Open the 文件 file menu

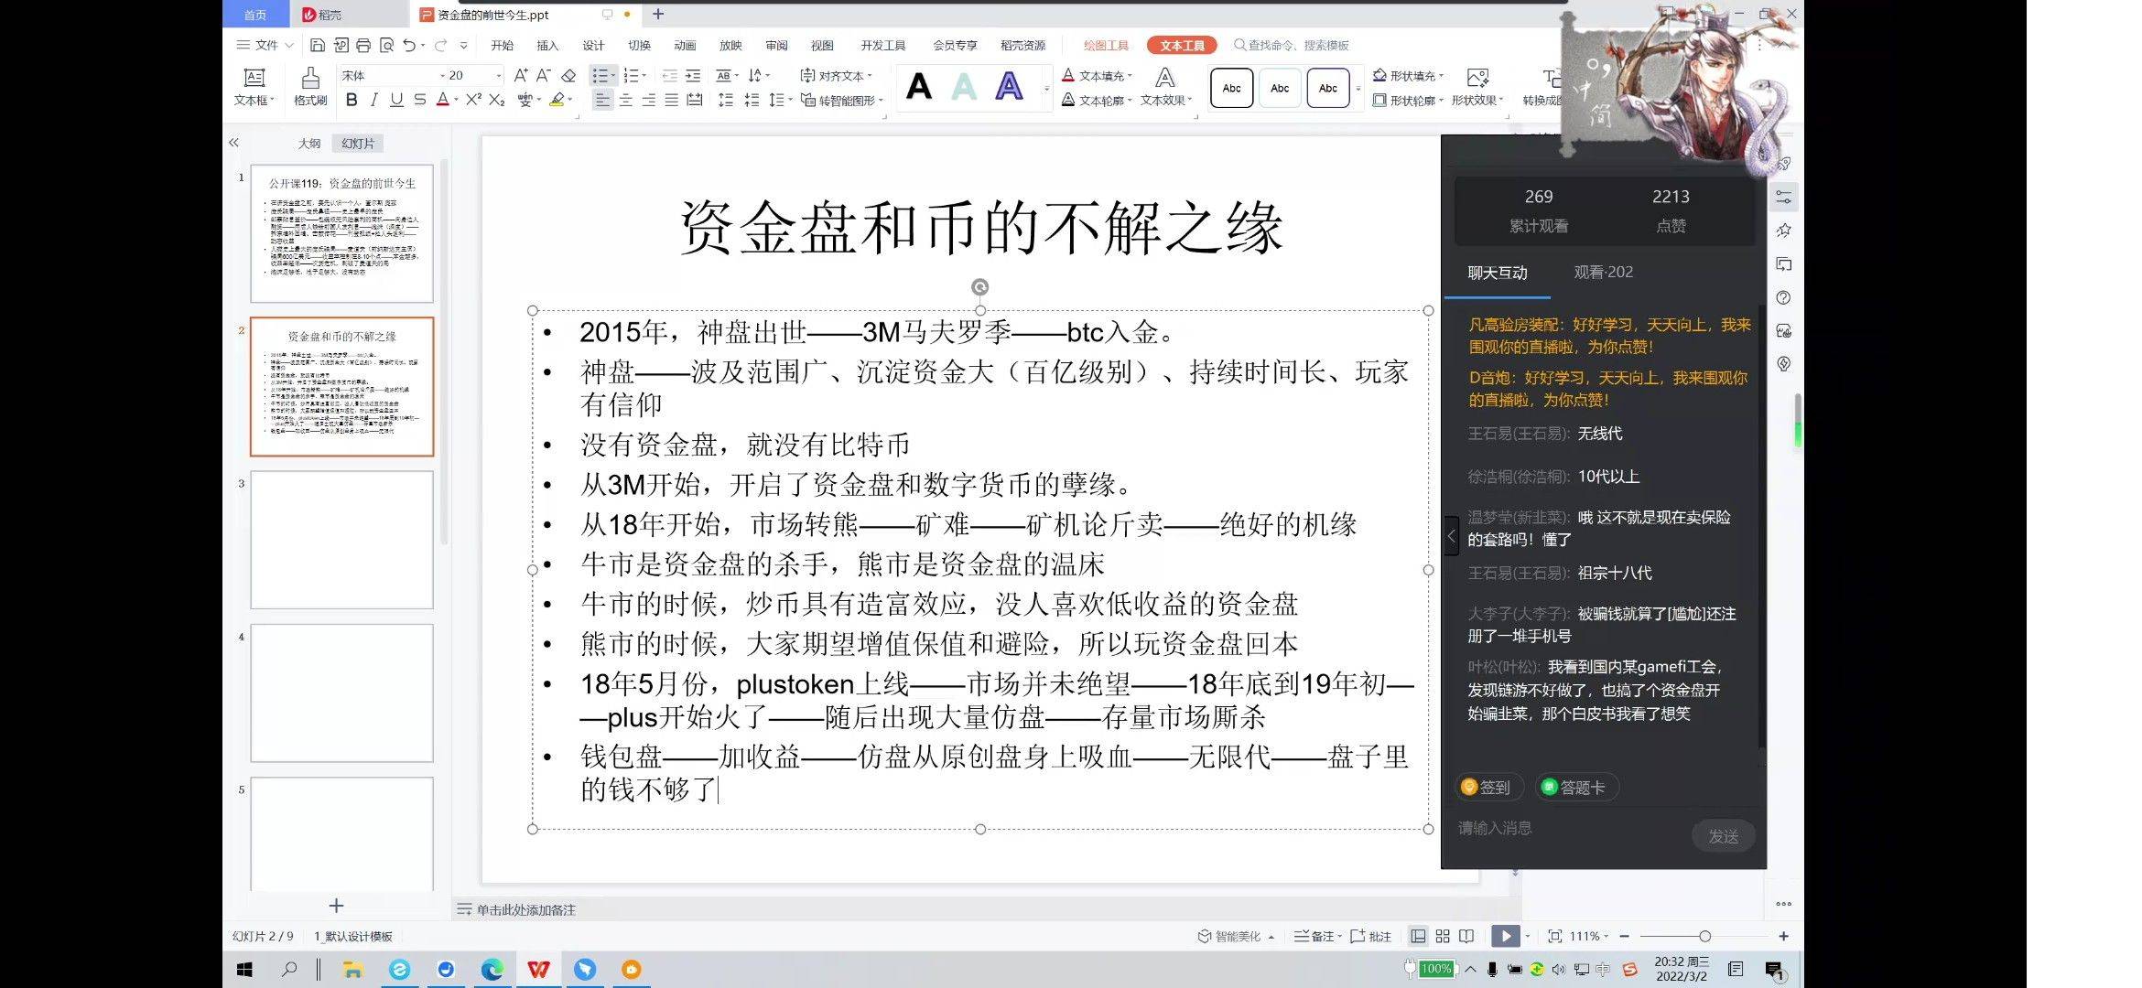265,45
